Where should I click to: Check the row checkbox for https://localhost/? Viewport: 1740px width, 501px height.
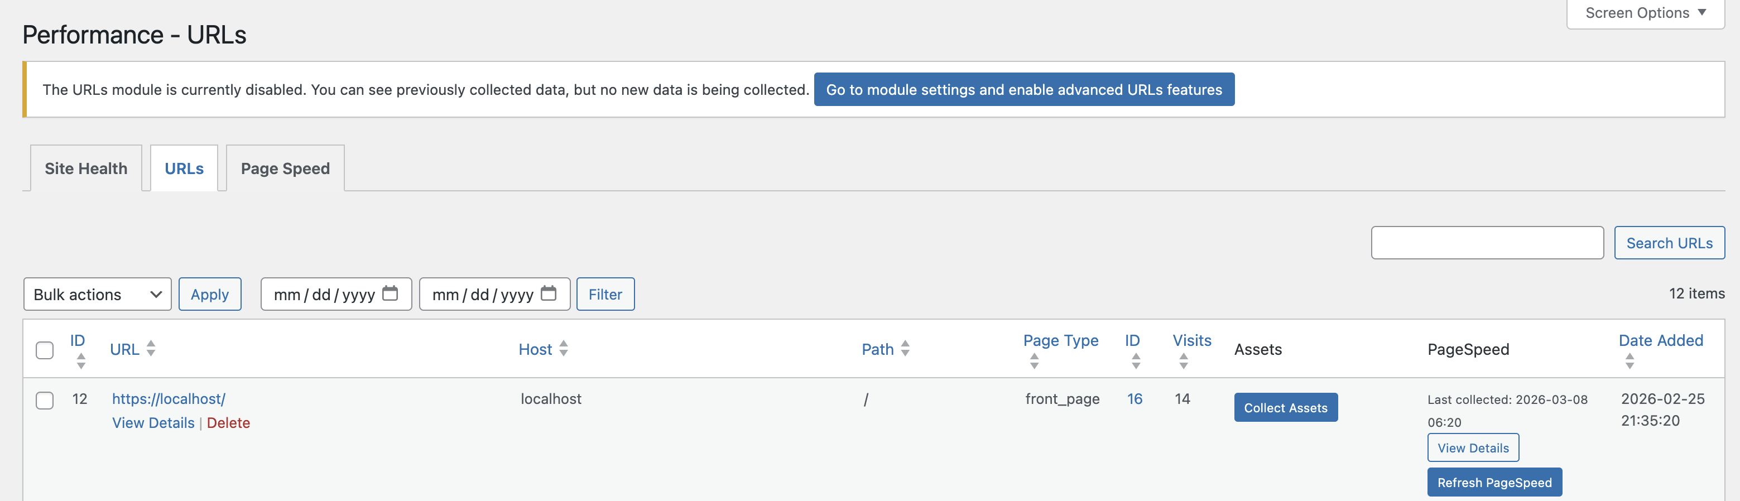point(45,399)
